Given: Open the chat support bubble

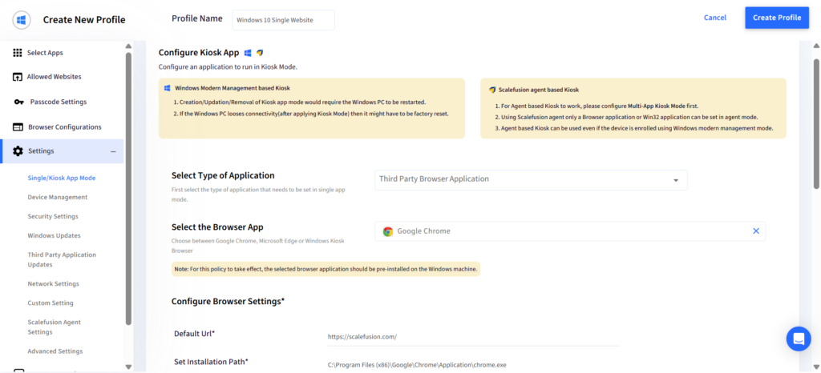Looking at the screenshot, I should click(799, 339).
